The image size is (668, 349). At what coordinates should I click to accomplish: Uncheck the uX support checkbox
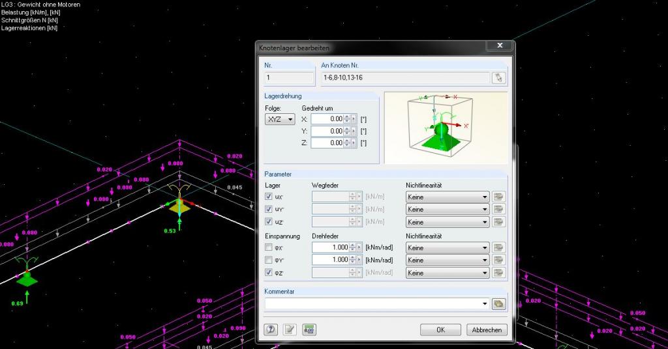coord(268,197)
